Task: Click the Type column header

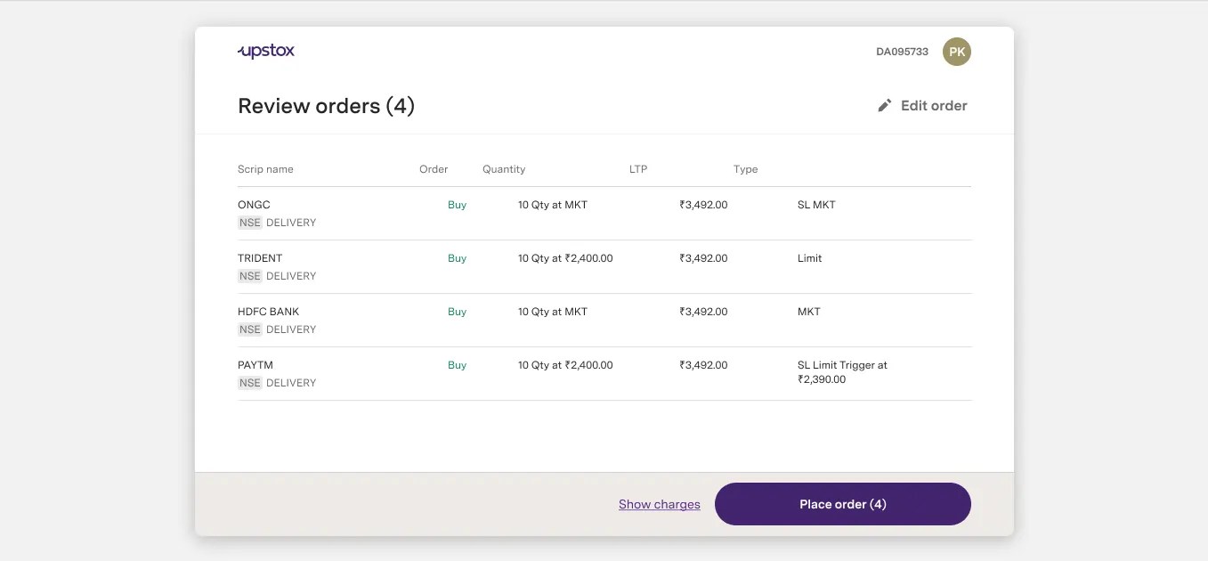Action: [745, 168]
